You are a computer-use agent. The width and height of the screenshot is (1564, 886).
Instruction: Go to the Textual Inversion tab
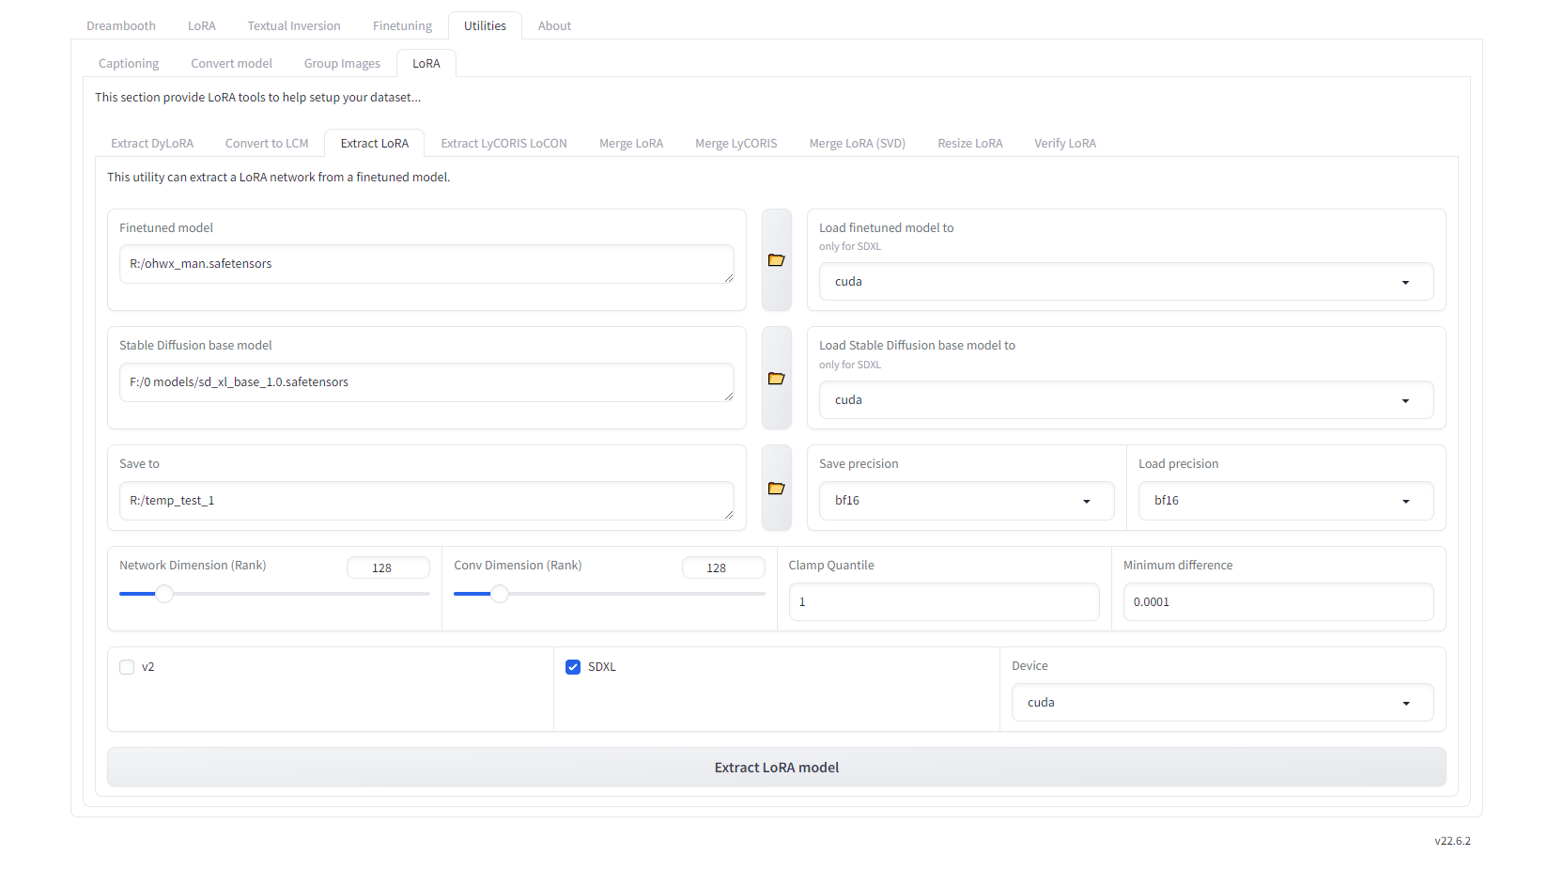(294, 26)
